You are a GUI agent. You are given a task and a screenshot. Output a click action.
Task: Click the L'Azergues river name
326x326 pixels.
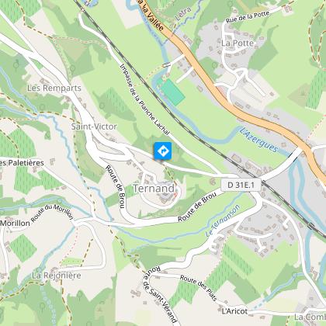(258, 140)
